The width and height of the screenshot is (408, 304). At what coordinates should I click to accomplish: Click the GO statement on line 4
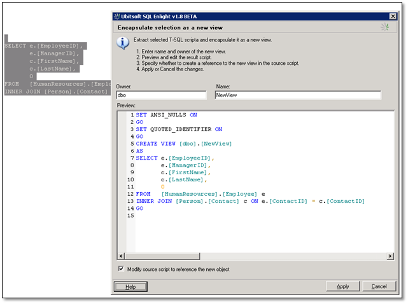click(140, 137)
